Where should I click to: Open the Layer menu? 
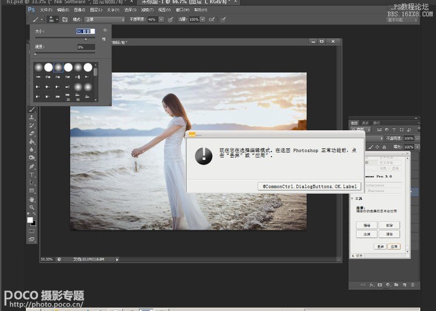coord(96,10)
